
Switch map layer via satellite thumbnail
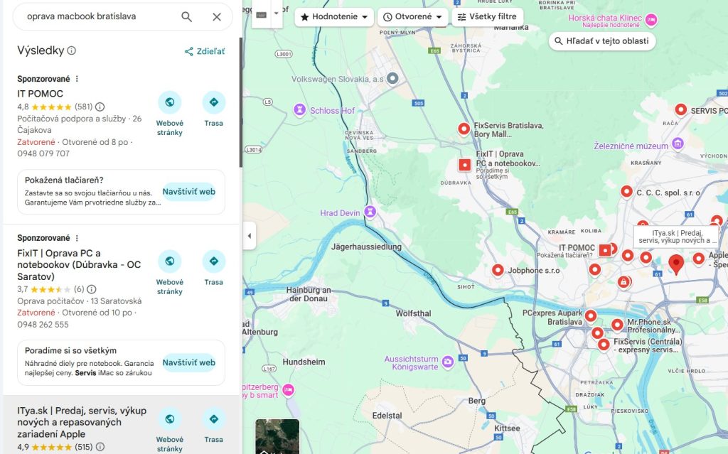(277, 436)
